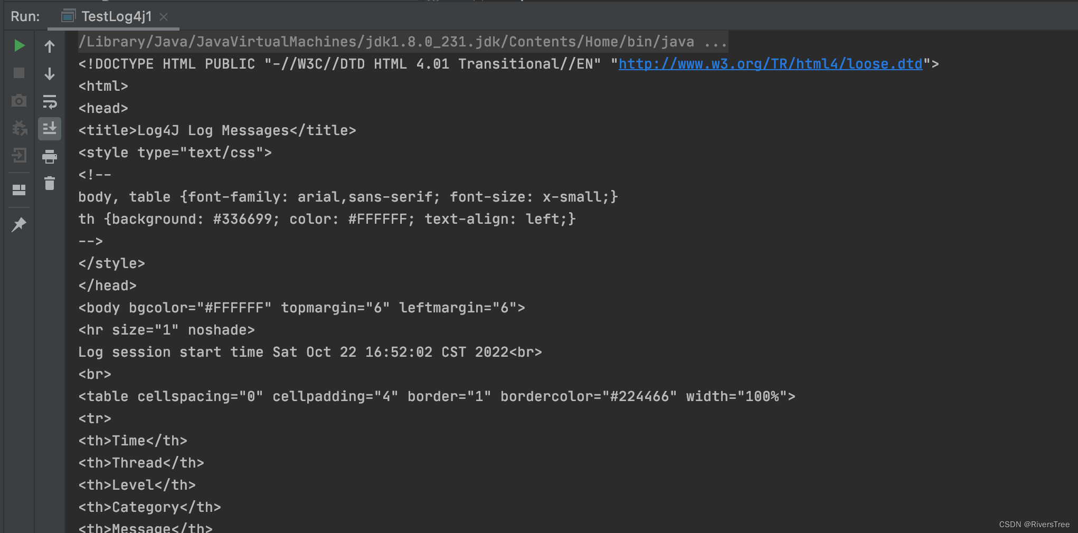1078x533 pixels.
Task: Stop the running process
Action: pyautogui.click(x=19, y=73)
